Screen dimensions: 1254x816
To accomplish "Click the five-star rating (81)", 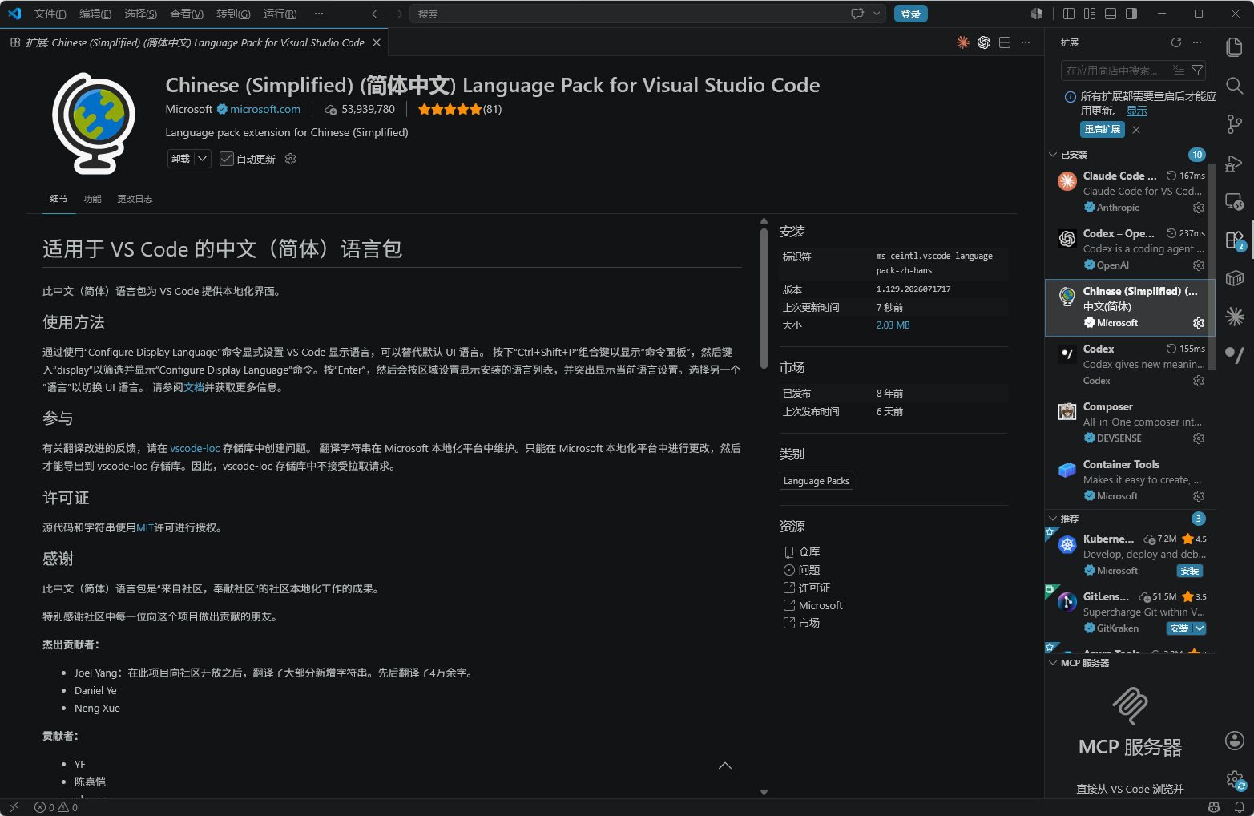I will tap(460, 109).
